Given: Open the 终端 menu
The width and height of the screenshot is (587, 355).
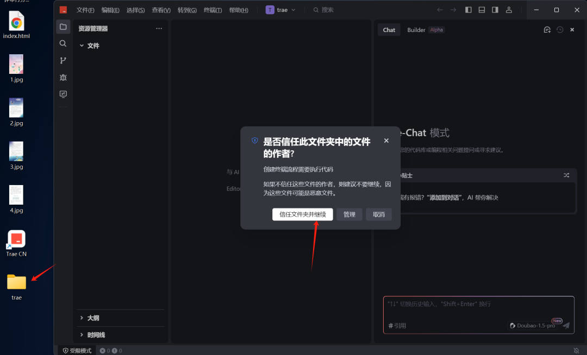Looking at the screenshot, I should pos(213,10).
